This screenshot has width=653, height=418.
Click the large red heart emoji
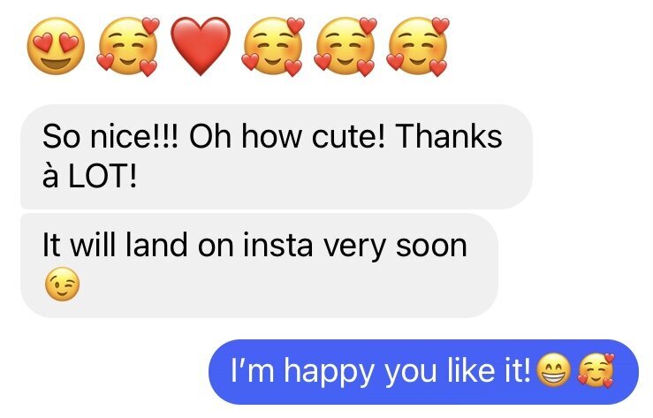[x=201, y=46]
